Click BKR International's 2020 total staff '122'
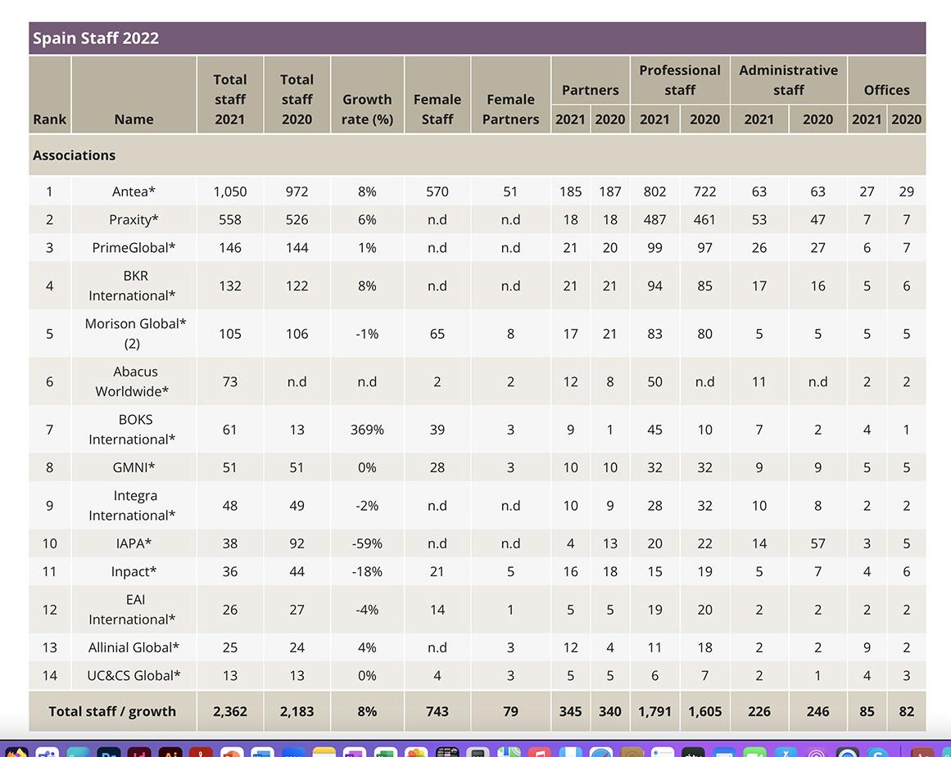This screenshot has width=951, height=757. tap(297, 286)
